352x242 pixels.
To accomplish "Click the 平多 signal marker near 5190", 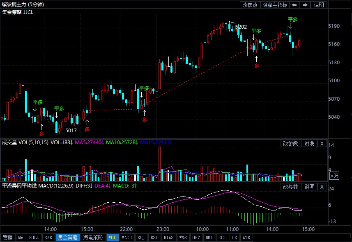I will click(x=292, y=19).
